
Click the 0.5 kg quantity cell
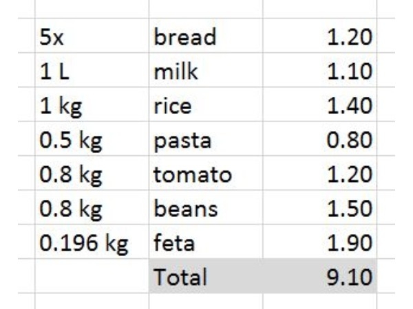[x=92, y=139]
